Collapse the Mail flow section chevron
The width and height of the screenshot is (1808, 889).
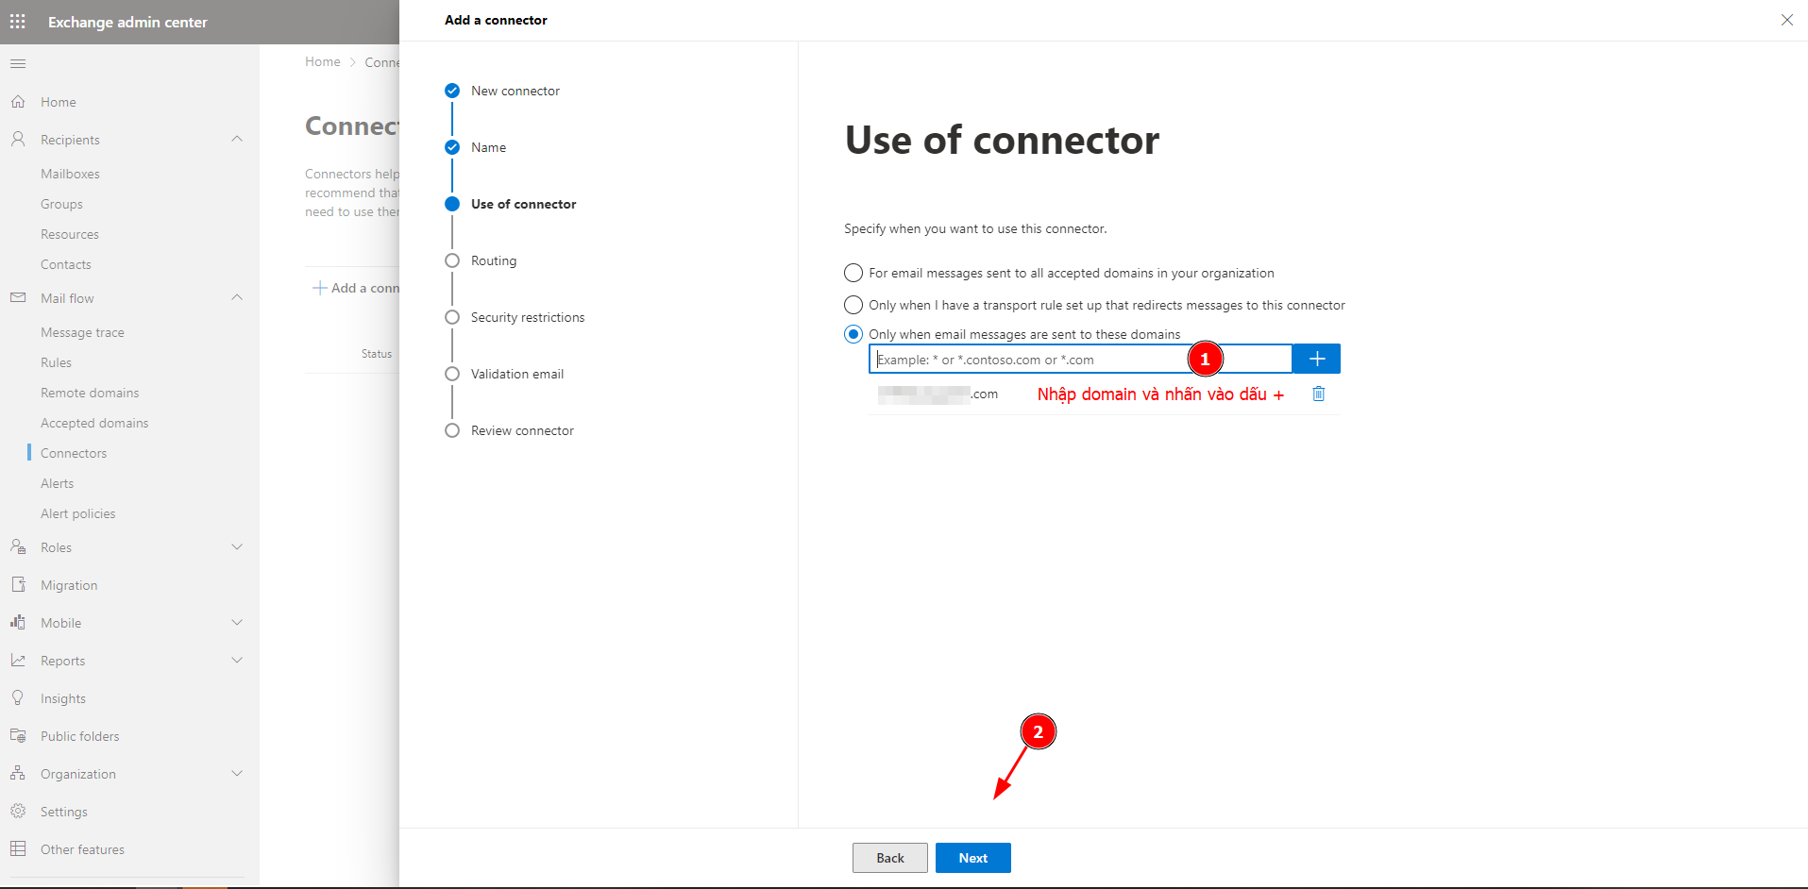tap(237, 297)
